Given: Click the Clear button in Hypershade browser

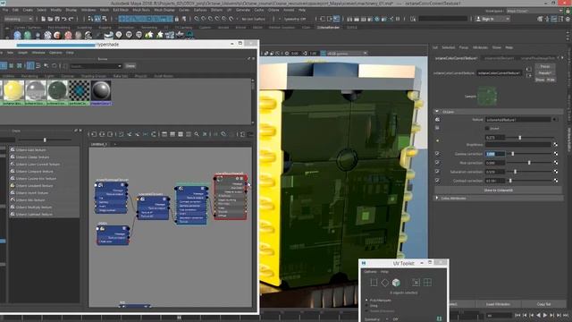Looking at the screenshot, I should tap(130, 66).
